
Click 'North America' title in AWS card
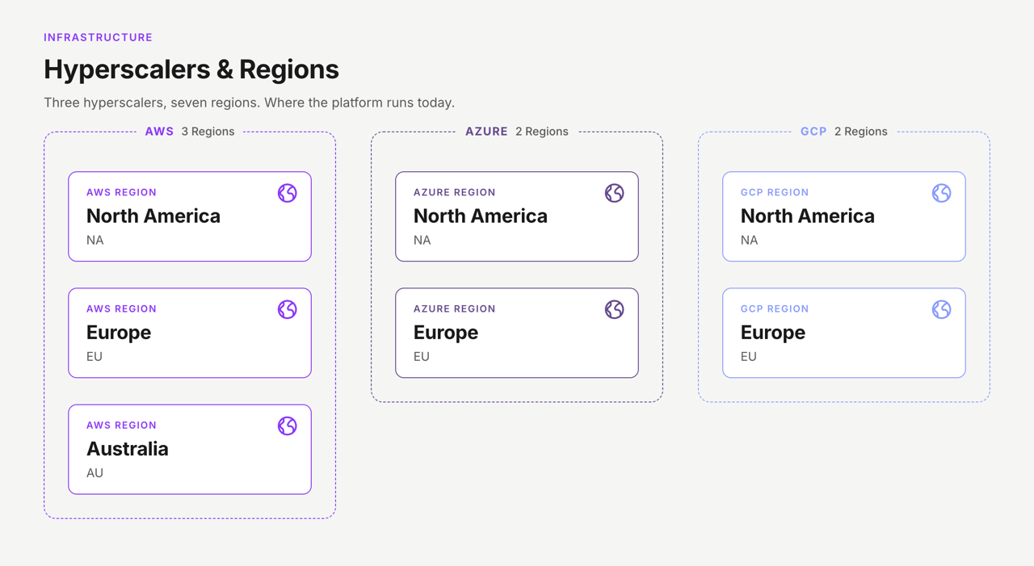[153, 216]
